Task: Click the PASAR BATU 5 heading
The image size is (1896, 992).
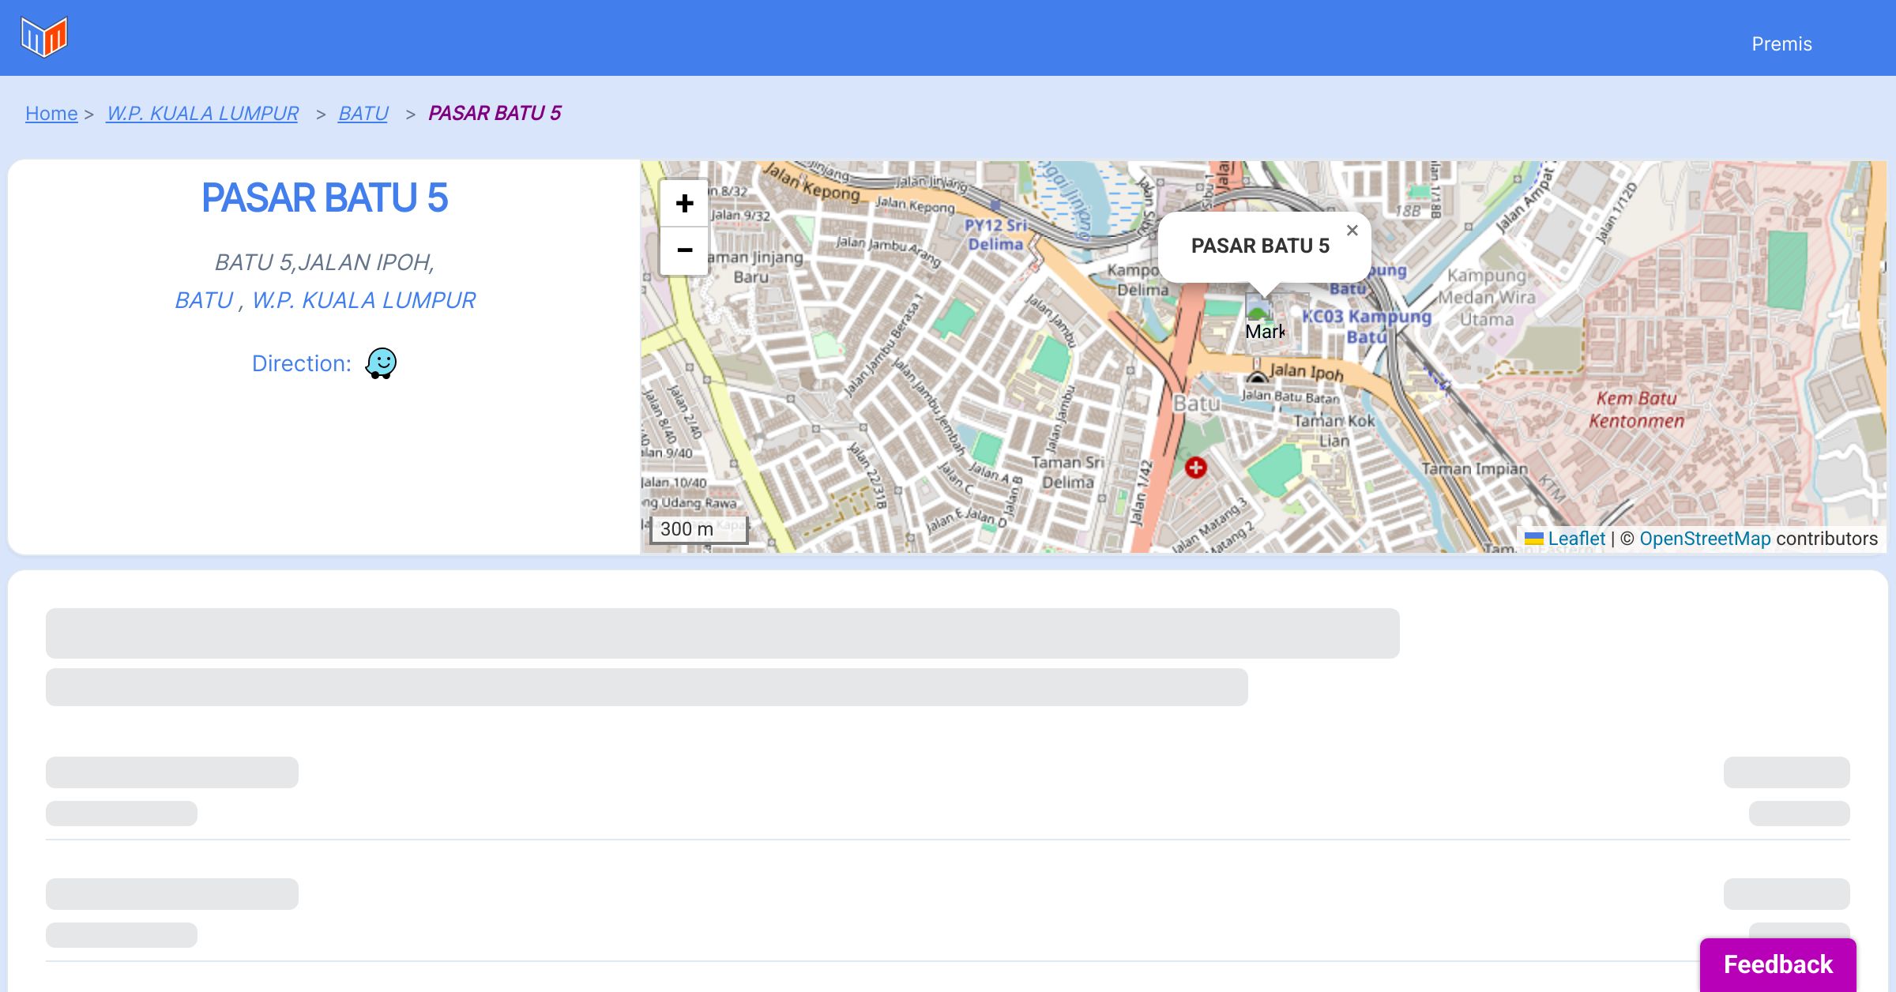Action: pos(325,197)
